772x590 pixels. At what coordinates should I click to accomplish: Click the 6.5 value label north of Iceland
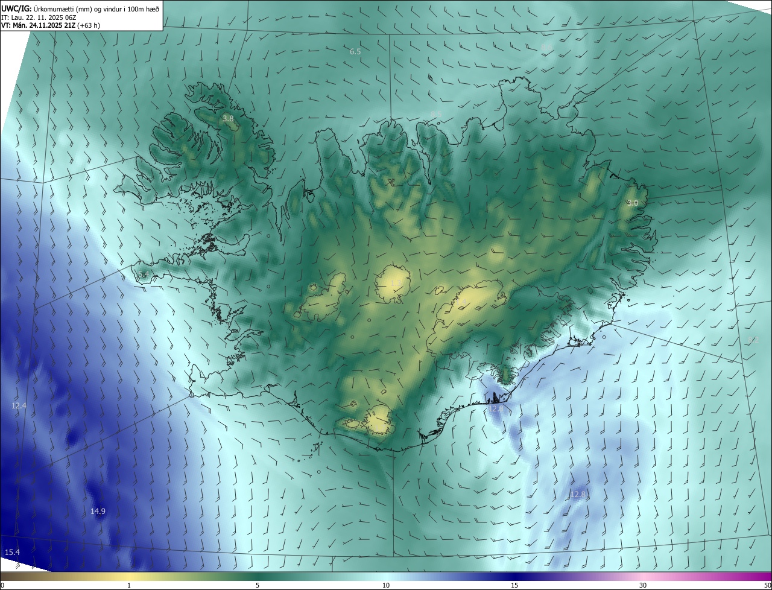click(355, 52)
